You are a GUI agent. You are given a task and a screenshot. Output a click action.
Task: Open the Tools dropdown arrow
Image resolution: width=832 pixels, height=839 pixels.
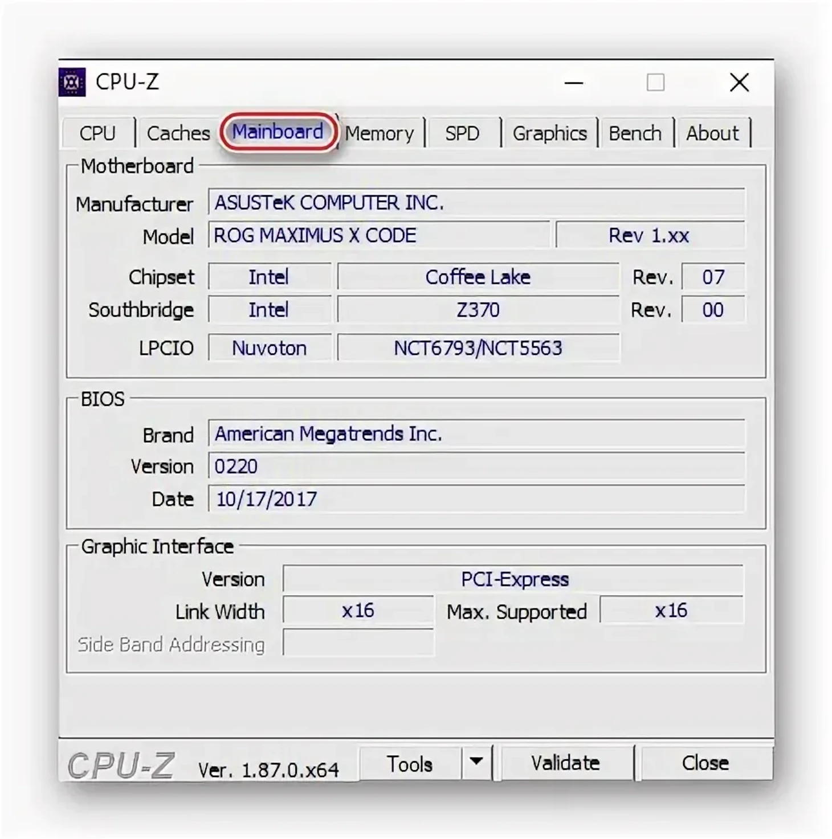pos(476,762)
